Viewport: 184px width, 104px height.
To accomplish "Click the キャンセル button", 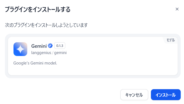I will (134, 95).
